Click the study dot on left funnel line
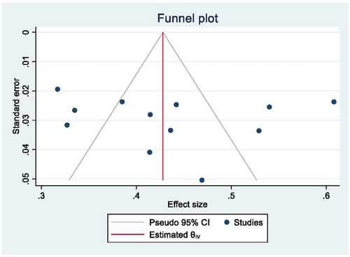This screenshot has height=257, width=350. [x=122, y=102]
